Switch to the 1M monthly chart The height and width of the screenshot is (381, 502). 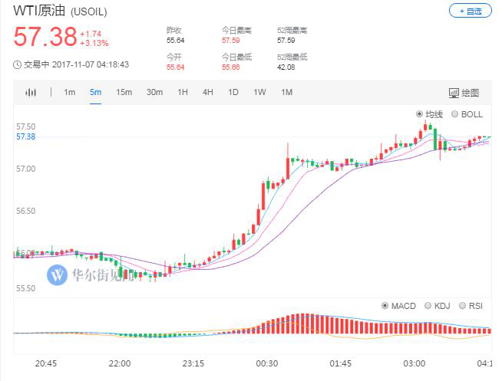pyautogui.click(x=286, y=93)
